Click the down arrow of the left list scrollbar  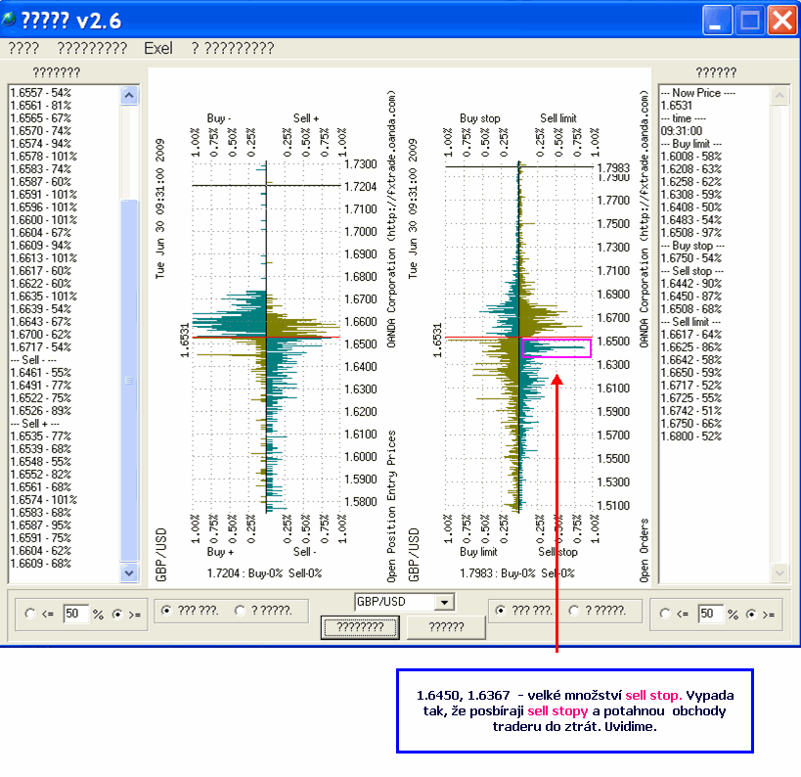coord(129,572)
